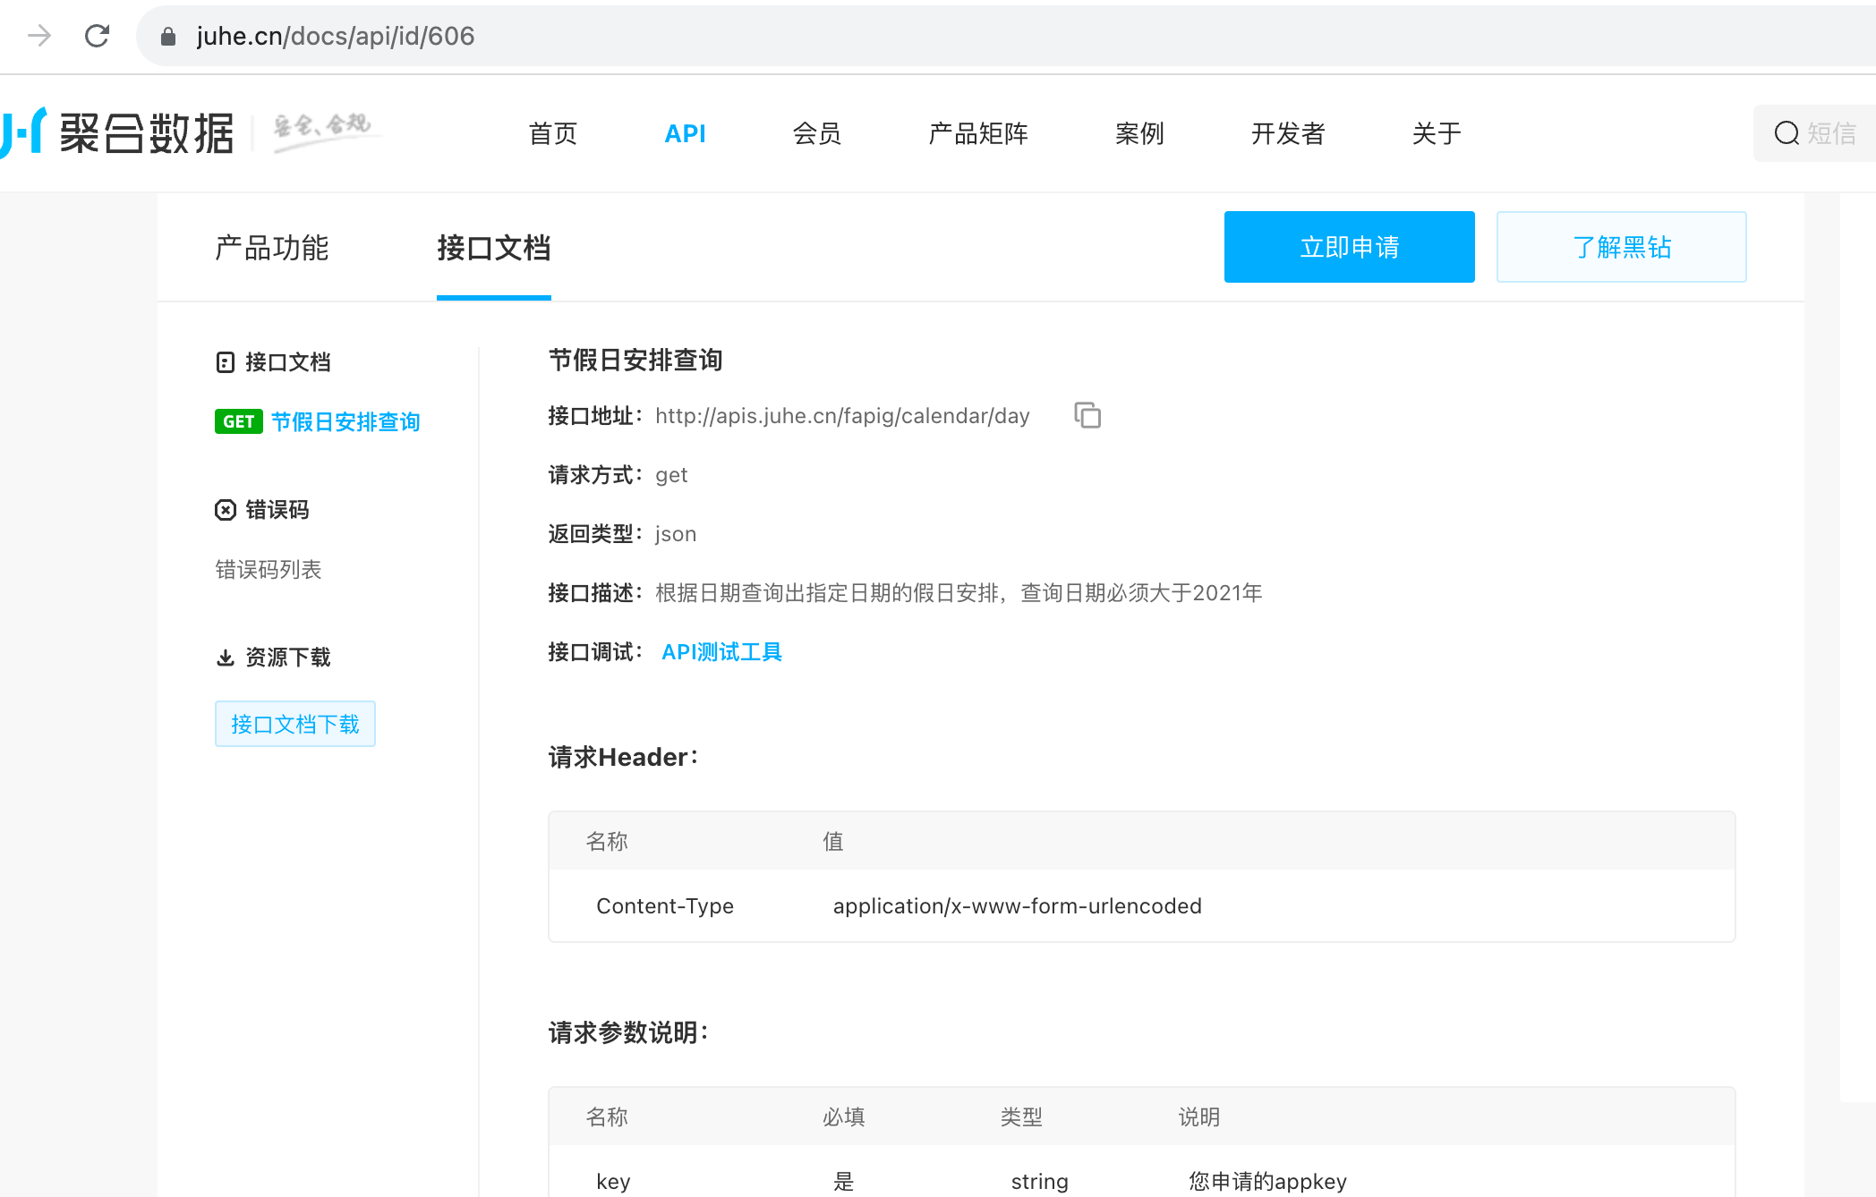Click the magnifier search icon in the header
Screen dimensions: 1876x1197
[x=1786, y=133]
